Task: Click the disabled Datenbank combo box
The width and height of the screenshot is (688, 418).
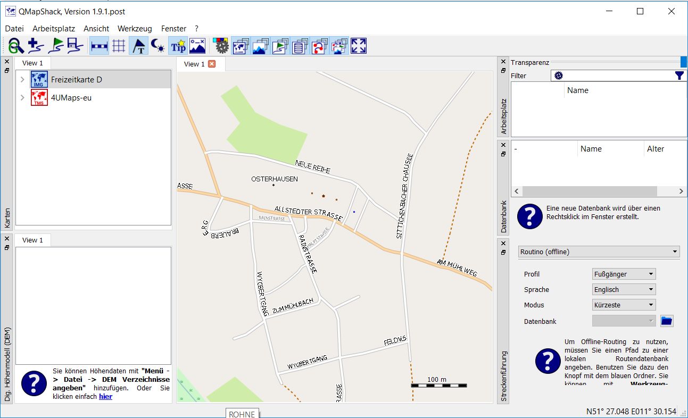Action: coord(624,321)
